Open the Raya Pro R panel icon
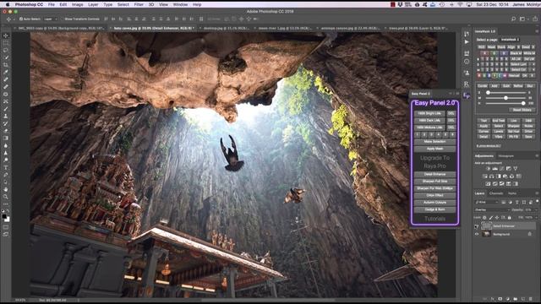 467,84
